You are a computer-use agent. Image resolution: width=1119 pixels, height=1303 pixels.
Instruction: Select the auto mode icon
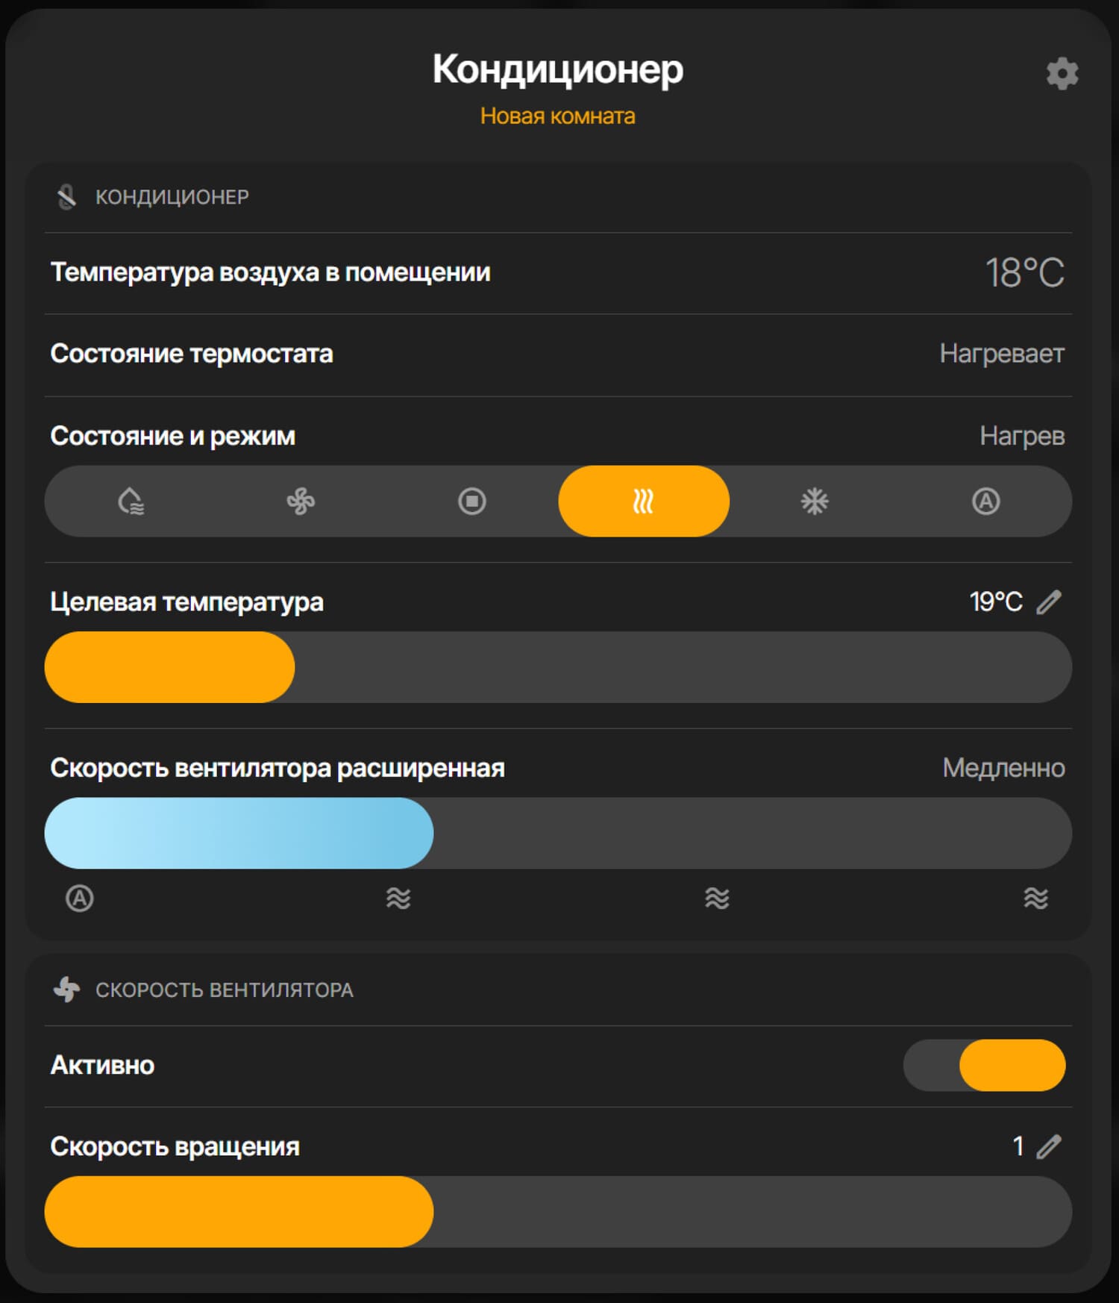pyautogui.click(x=985, y=501)
